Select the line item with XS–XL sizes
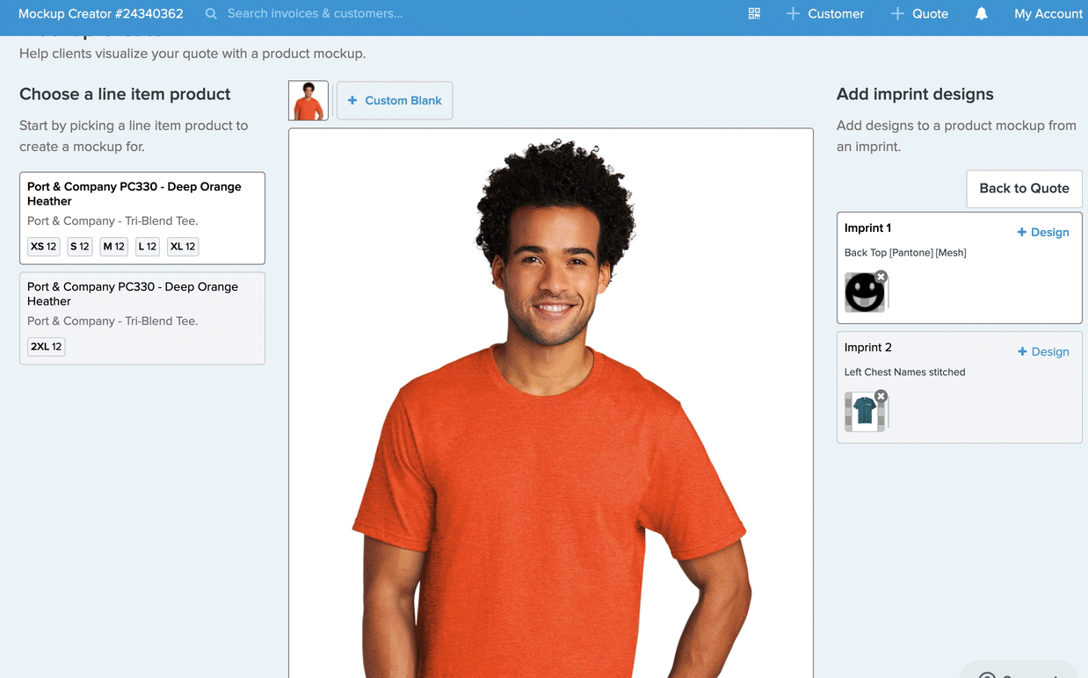This screenshot has width=1088, height=678. click(142, 219)
